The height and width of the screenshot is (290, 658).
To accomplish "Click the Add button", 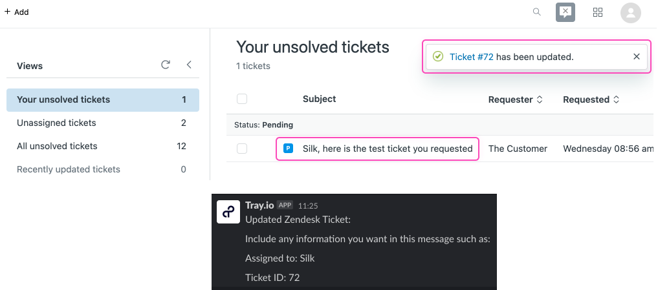I will [x=17, y=12].
